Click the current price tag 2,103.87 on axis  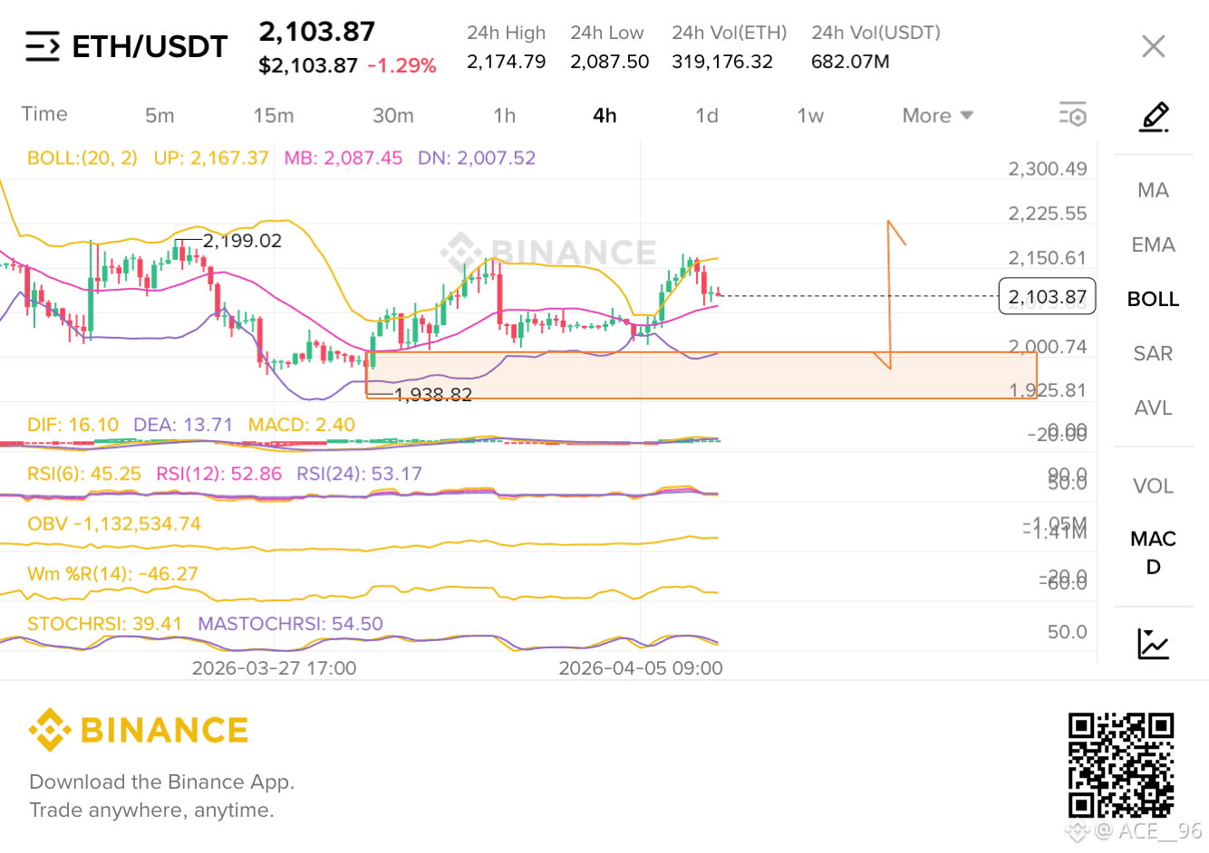click(1047, 296)
